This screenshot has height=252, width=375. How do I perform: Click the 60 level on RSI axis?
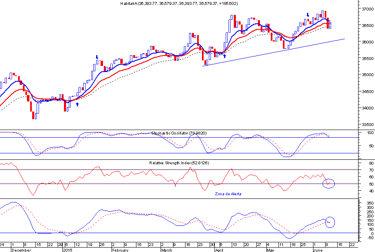371,177
